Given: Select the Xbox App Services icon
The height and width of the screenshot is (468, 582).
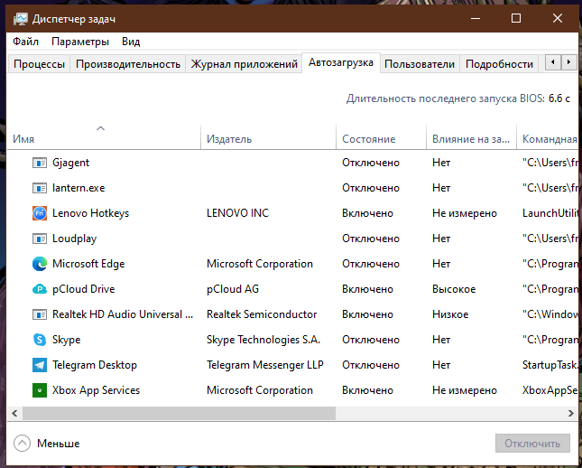Looking at the screenshot, I should (x=40, y=390).
